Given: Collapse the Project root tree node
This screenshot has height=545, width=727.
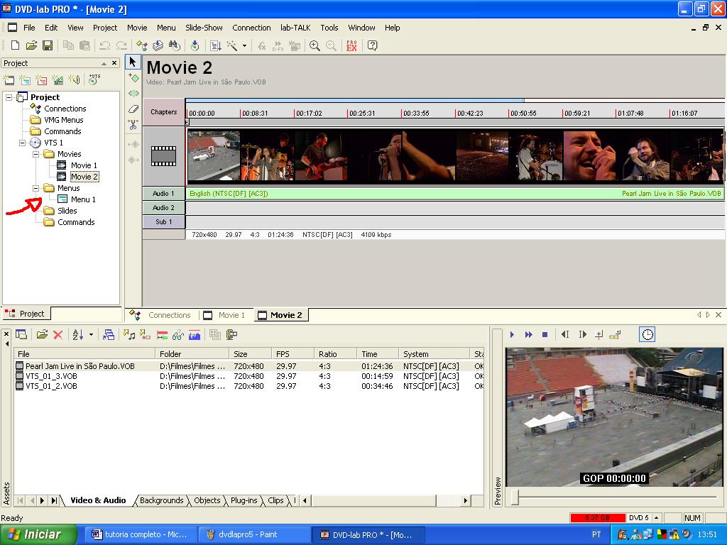Looking at the screenshot, I should [9, 97].
